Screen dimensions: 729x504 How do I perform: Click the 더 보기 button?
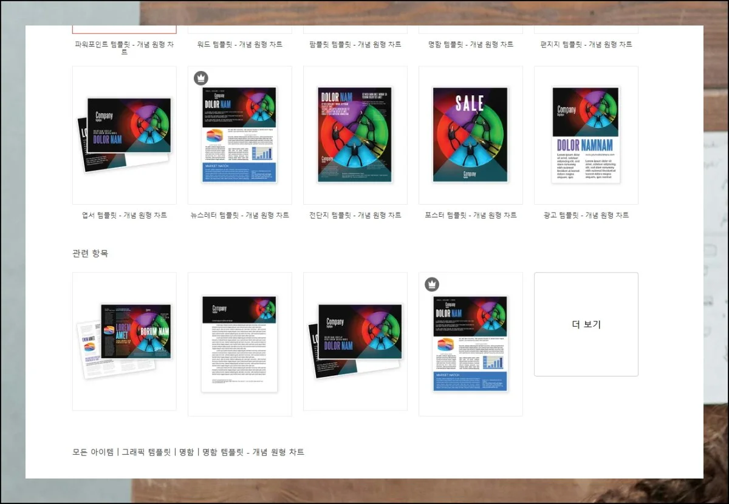(x=585, y=324)
